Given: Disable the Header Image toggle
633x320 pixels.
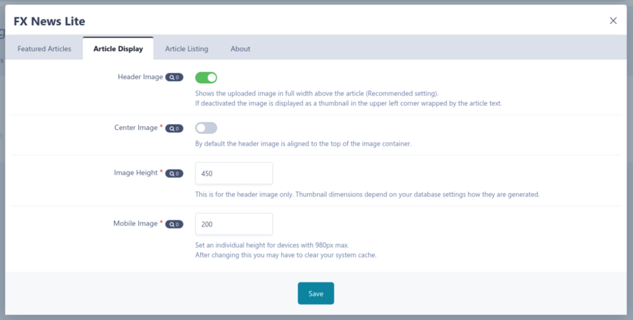Looking at the screenshot, I should click(206, 78).
